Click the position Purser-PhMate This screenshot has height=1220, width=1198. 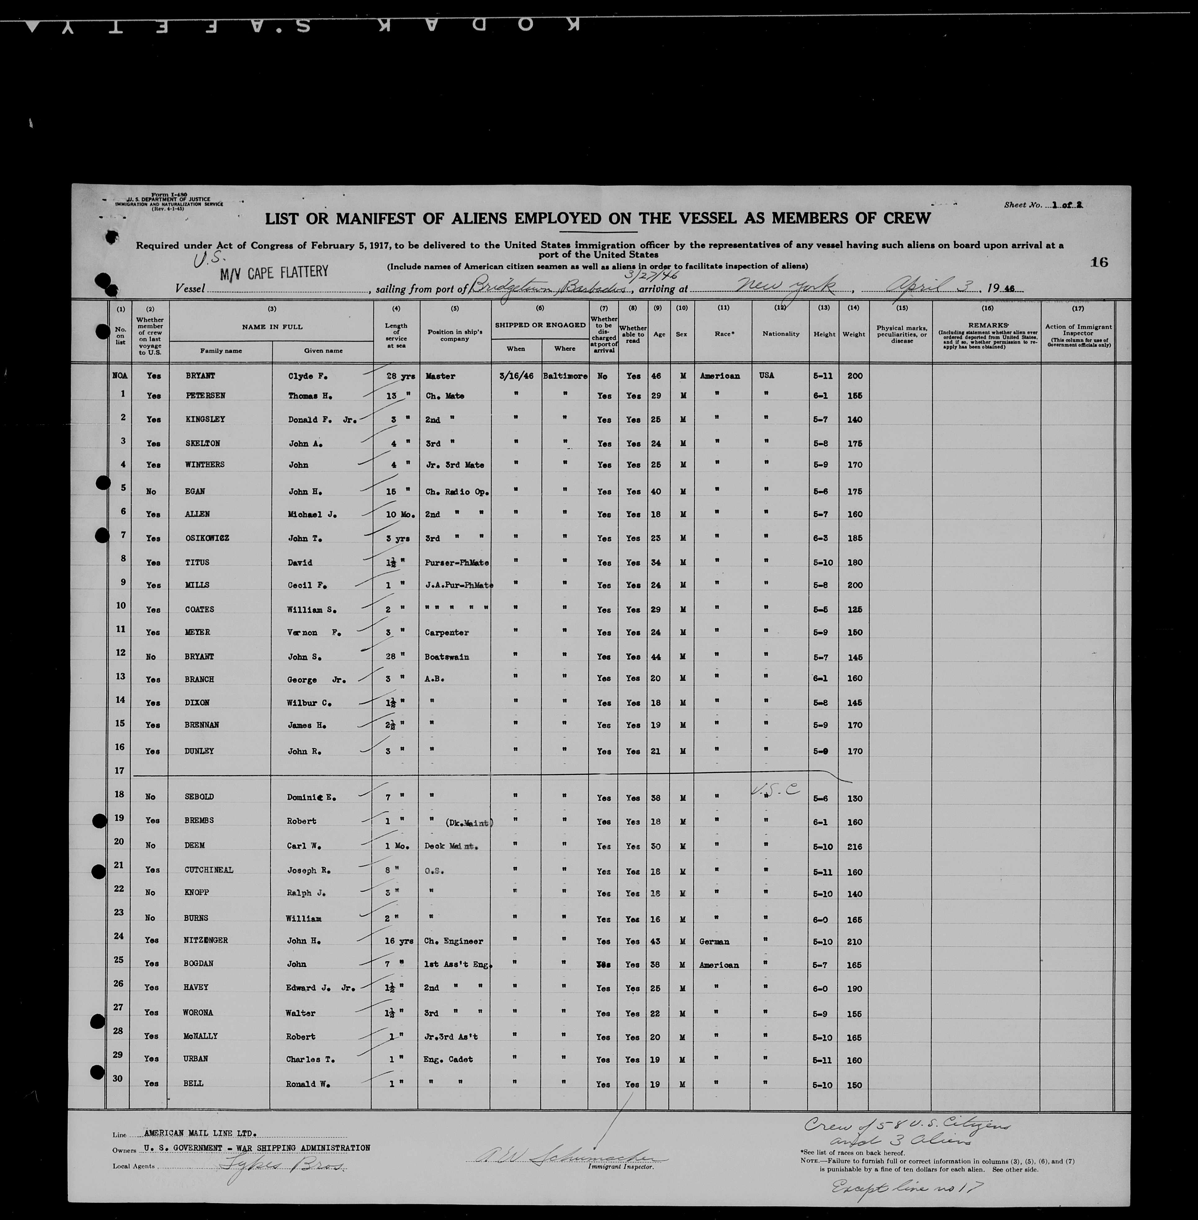pyautogui.click(x=458, y=563)
